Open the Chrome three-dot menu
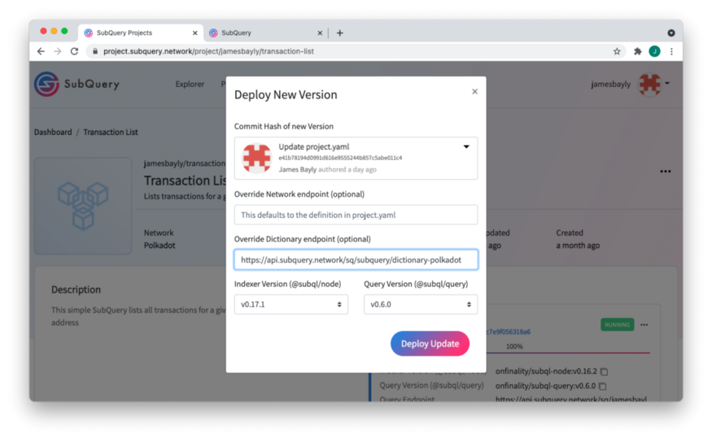This screenshot has width=712, height=440. (671, 51)
